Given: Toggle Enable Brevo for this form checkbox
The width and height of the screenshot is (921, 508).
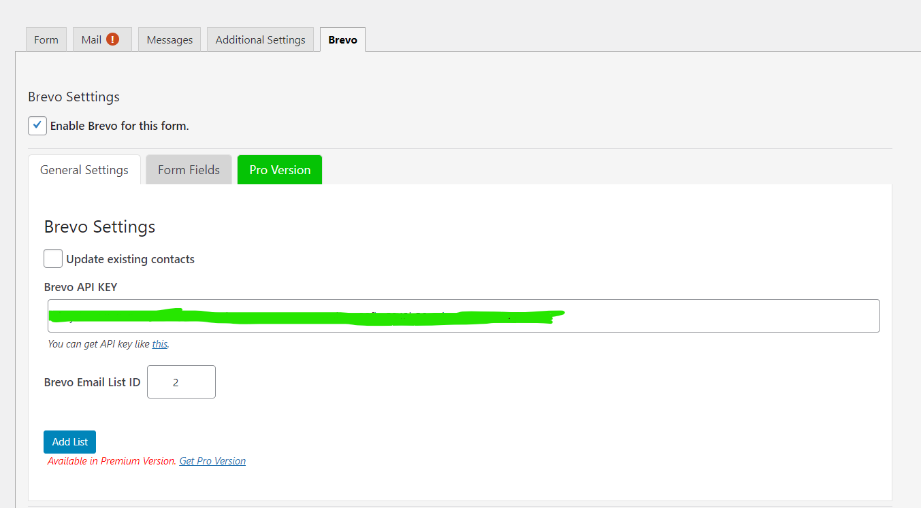Looking at the screenshot, I should pyautogui.click(x=37, y=126).
